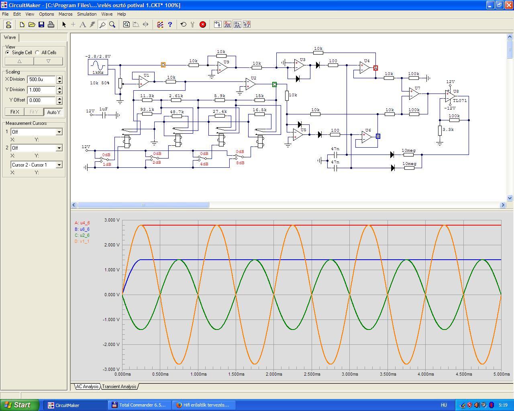This screenshot has width=514, height=411.
Task: Click the Fit X button
Action: pyautogui.click(x=14, y=112)
